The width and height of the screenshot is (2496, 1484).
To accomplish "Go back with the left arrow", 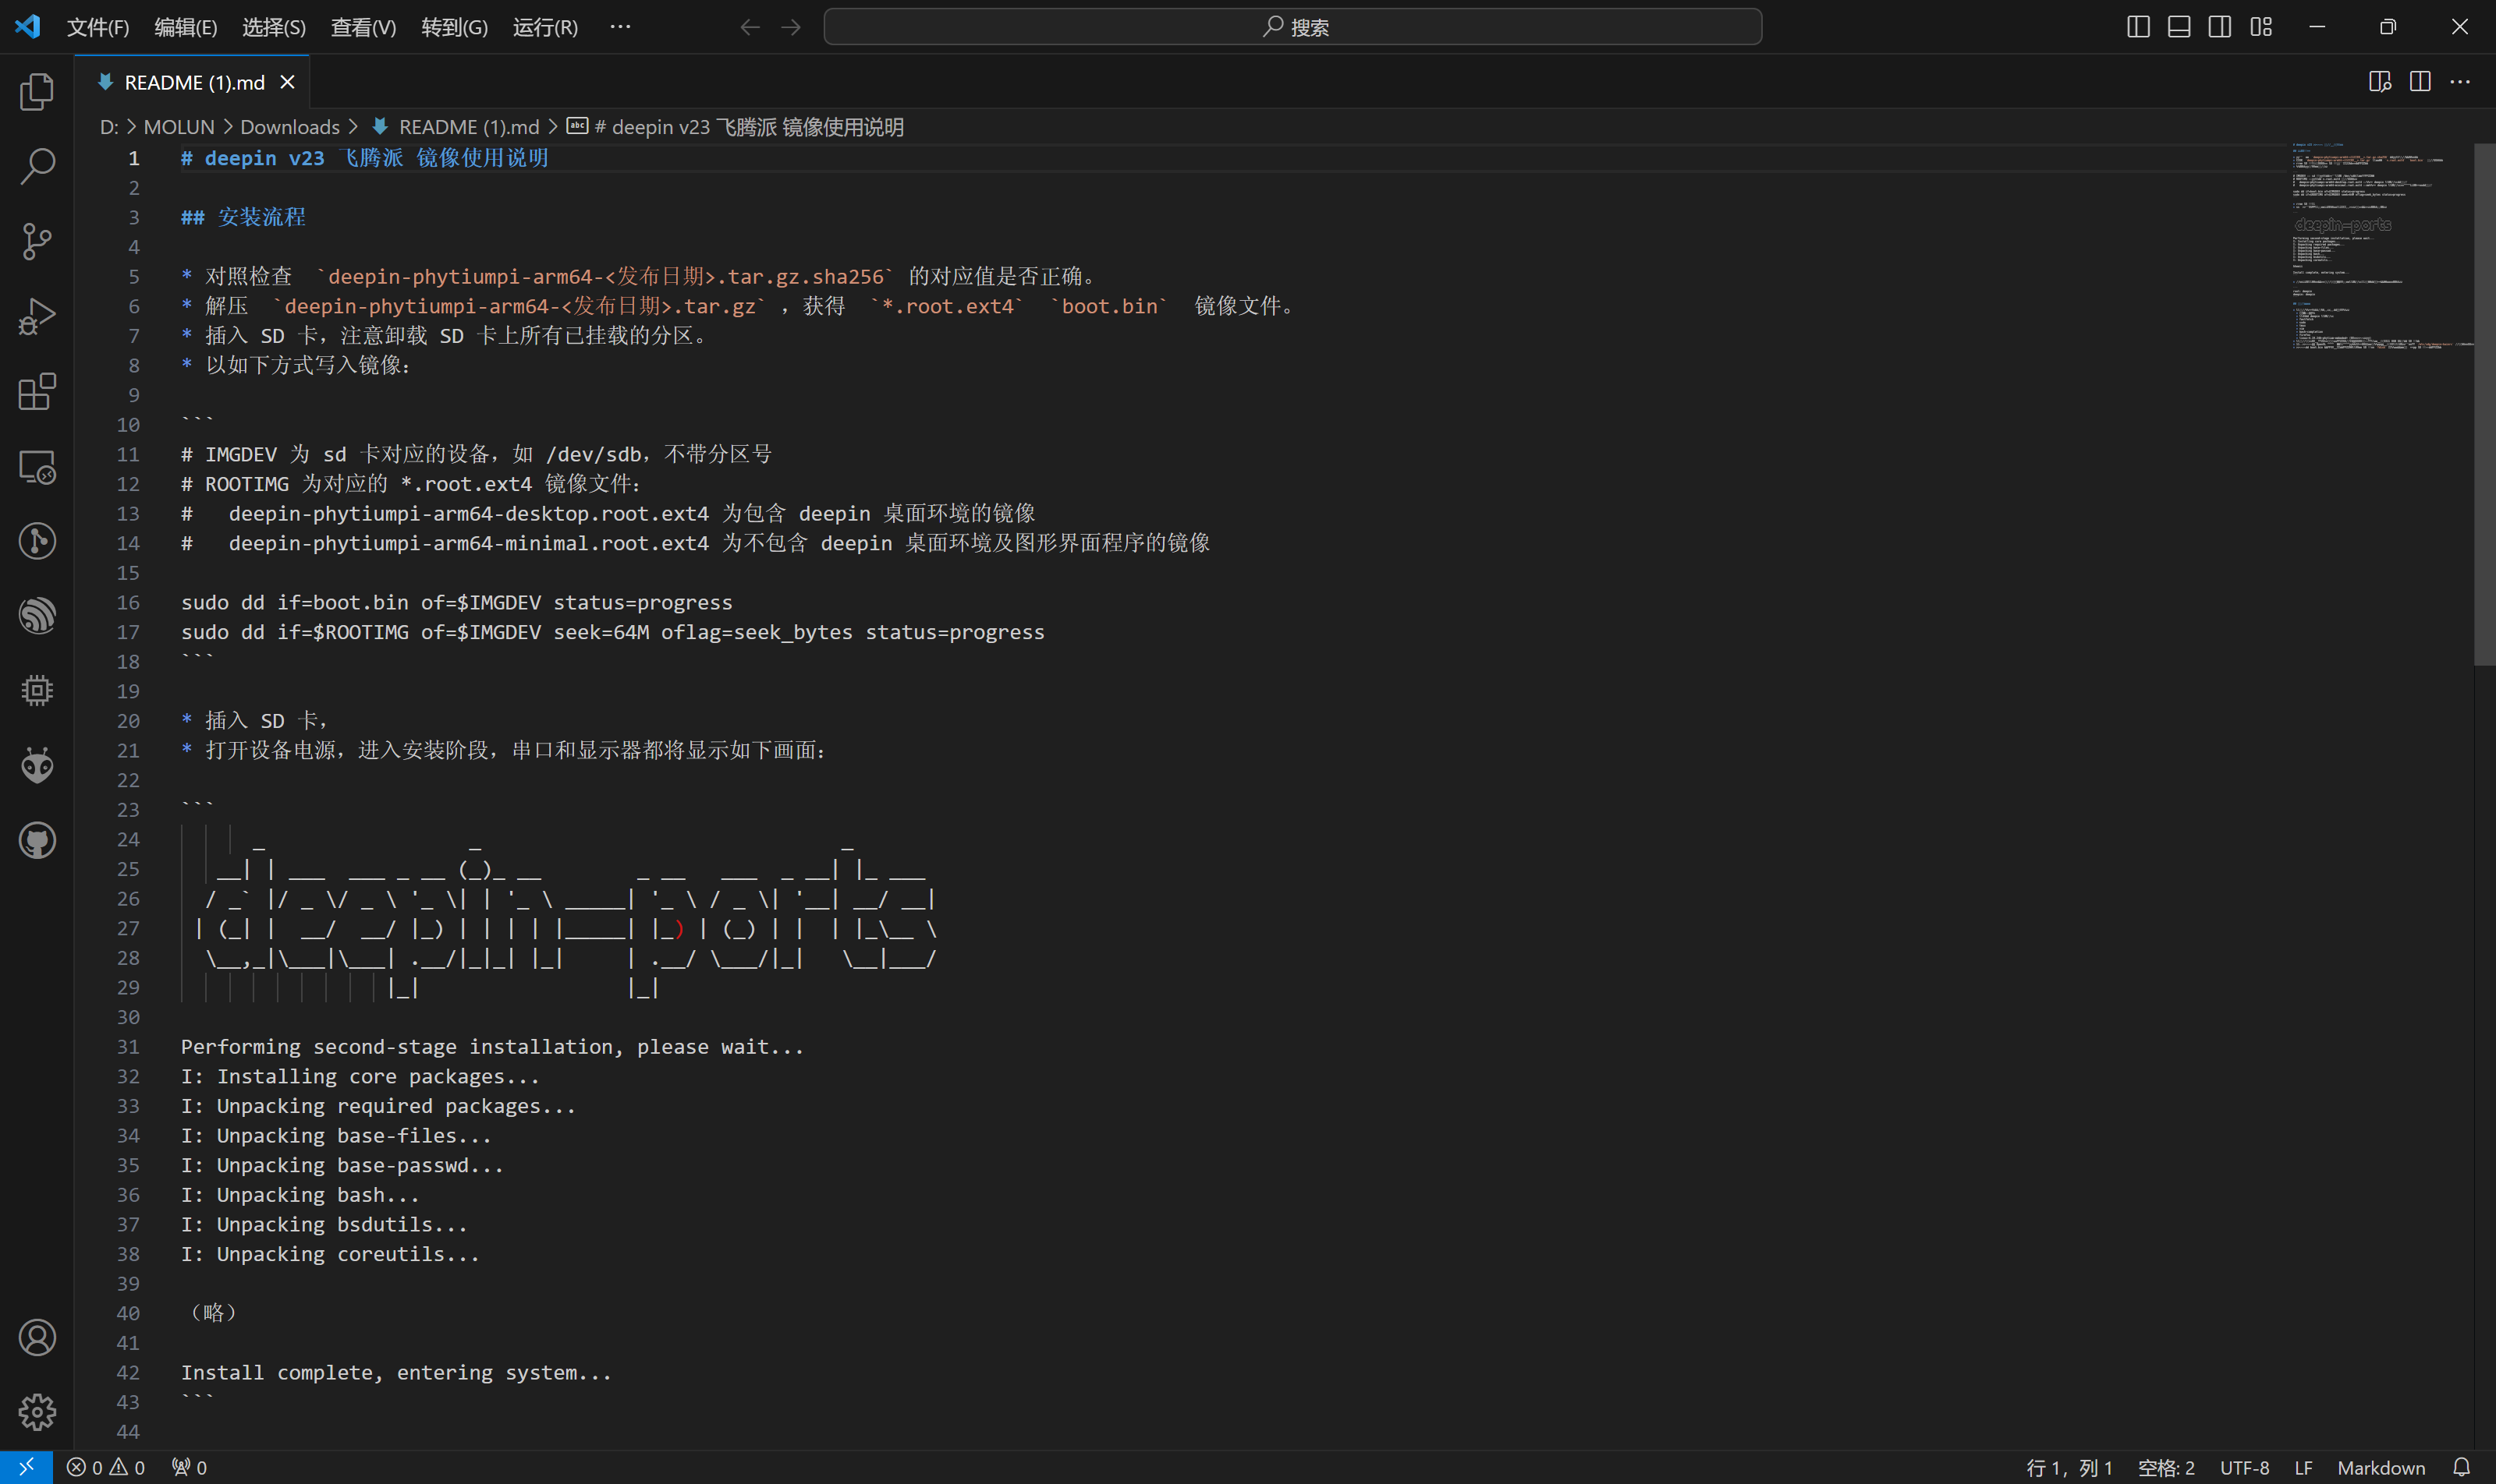I will click(750, 27).
